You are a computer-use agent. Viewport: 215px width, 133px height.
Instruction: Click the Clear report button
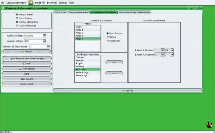click(x=27, y=84)
